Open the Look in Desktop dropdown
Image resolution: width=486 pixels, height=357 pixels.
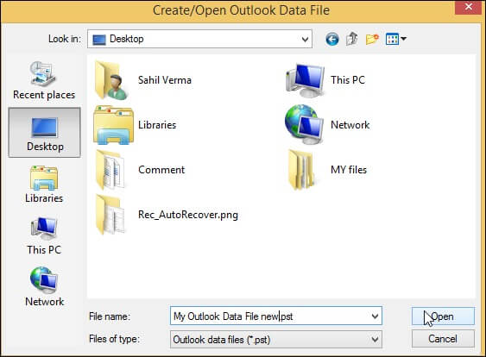tap(199, 39)
